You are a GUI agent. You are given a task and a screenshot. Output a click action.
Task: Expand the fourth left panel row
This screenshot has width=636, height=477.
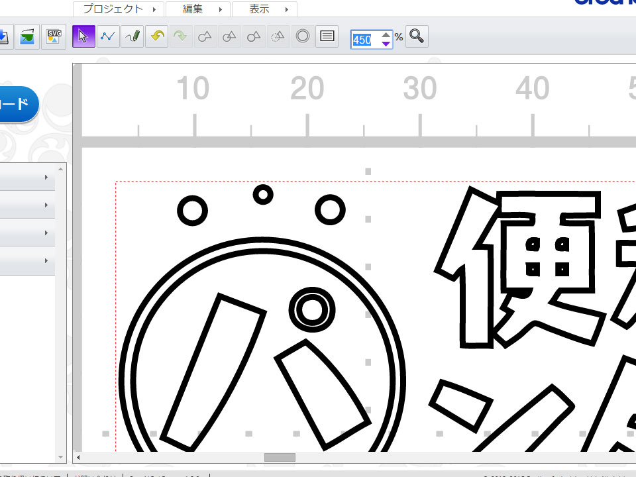pyautogui.click(x=27, y=261)
